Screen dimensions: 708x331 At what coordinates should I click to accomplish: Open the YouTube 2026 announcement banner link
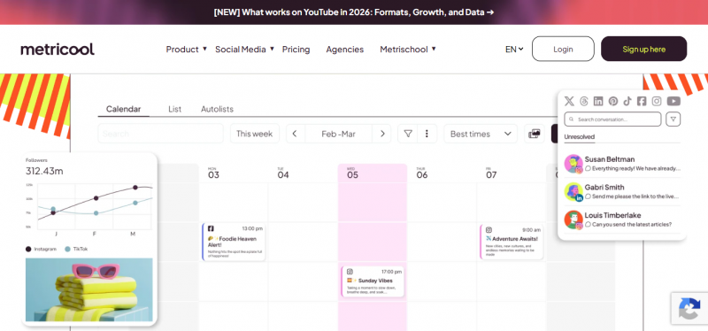pyautogui.click(x=354, y=12)
